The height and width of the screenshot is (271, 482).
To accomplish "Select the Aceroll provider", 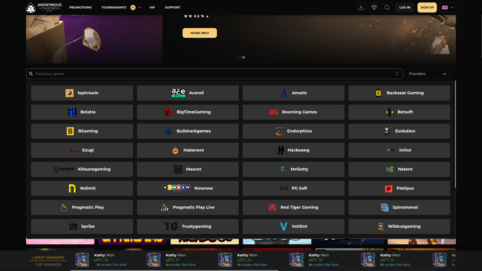I will click(x=188, y=93).
